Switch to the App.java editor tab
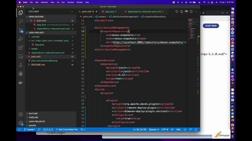 tap(109, 11)
